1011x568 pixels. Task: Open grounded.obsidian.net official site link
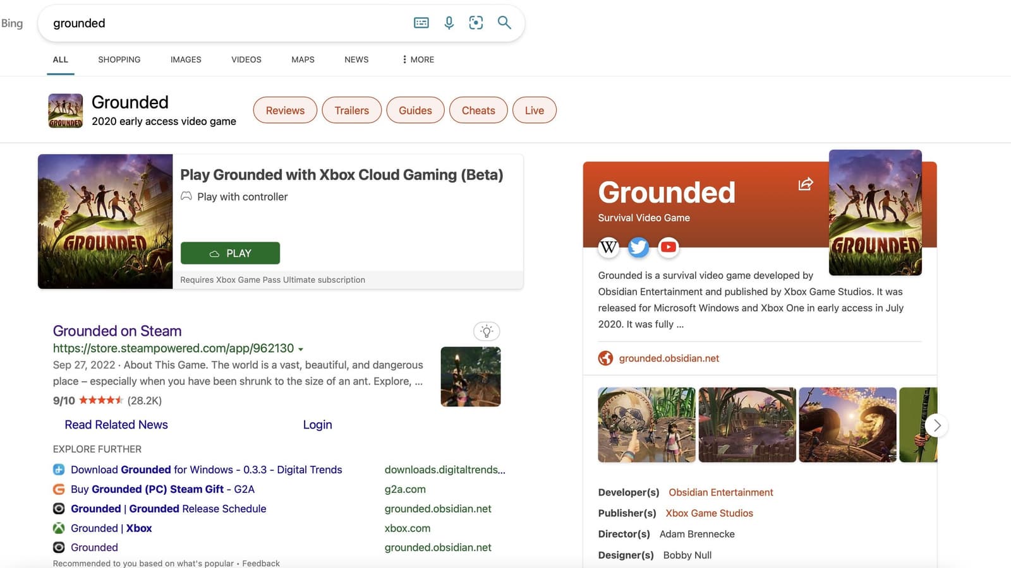click(x=669, y=358)
